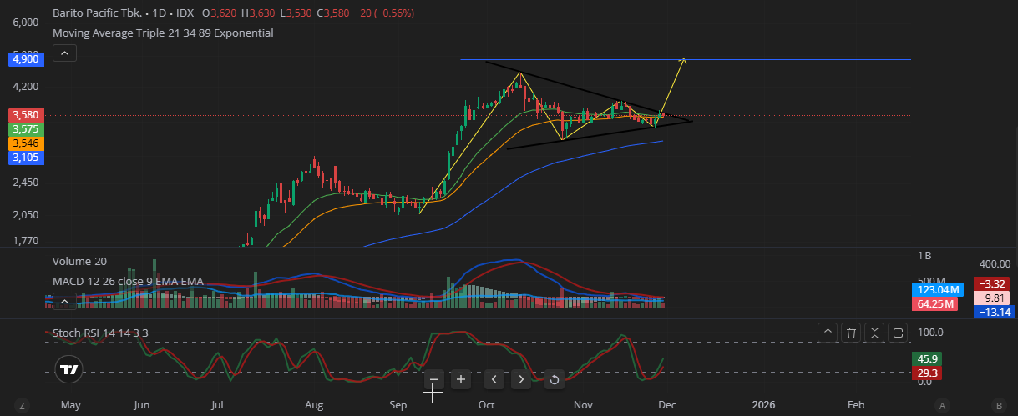Click the 4,900 blue price label
Viewport: 1018px width, 416px height.
point(27,59)
